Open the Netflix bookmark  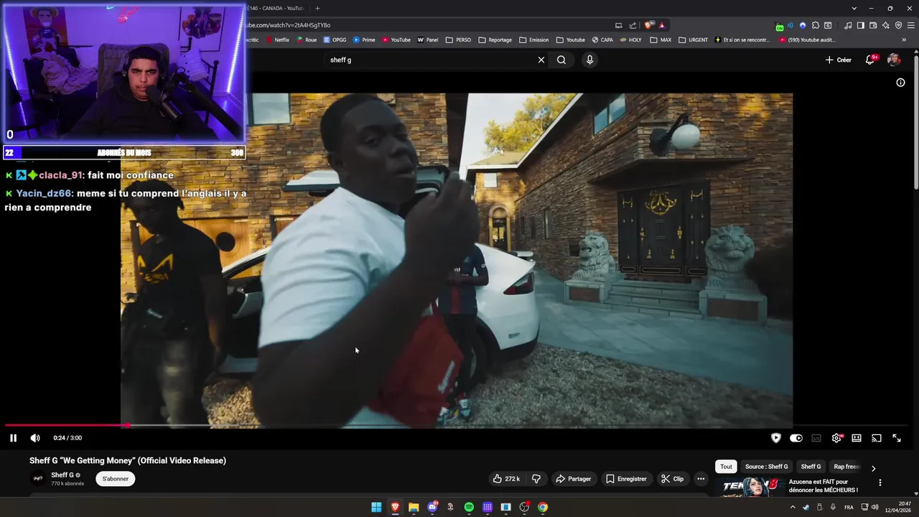(278, 40)
